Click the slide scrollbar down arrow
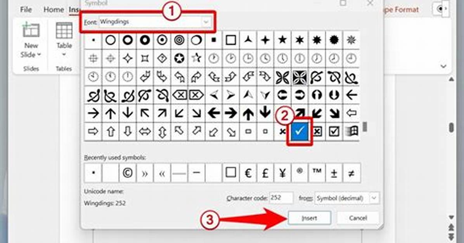The width and height of the screenshot is (464, 243). pos(451,217)
